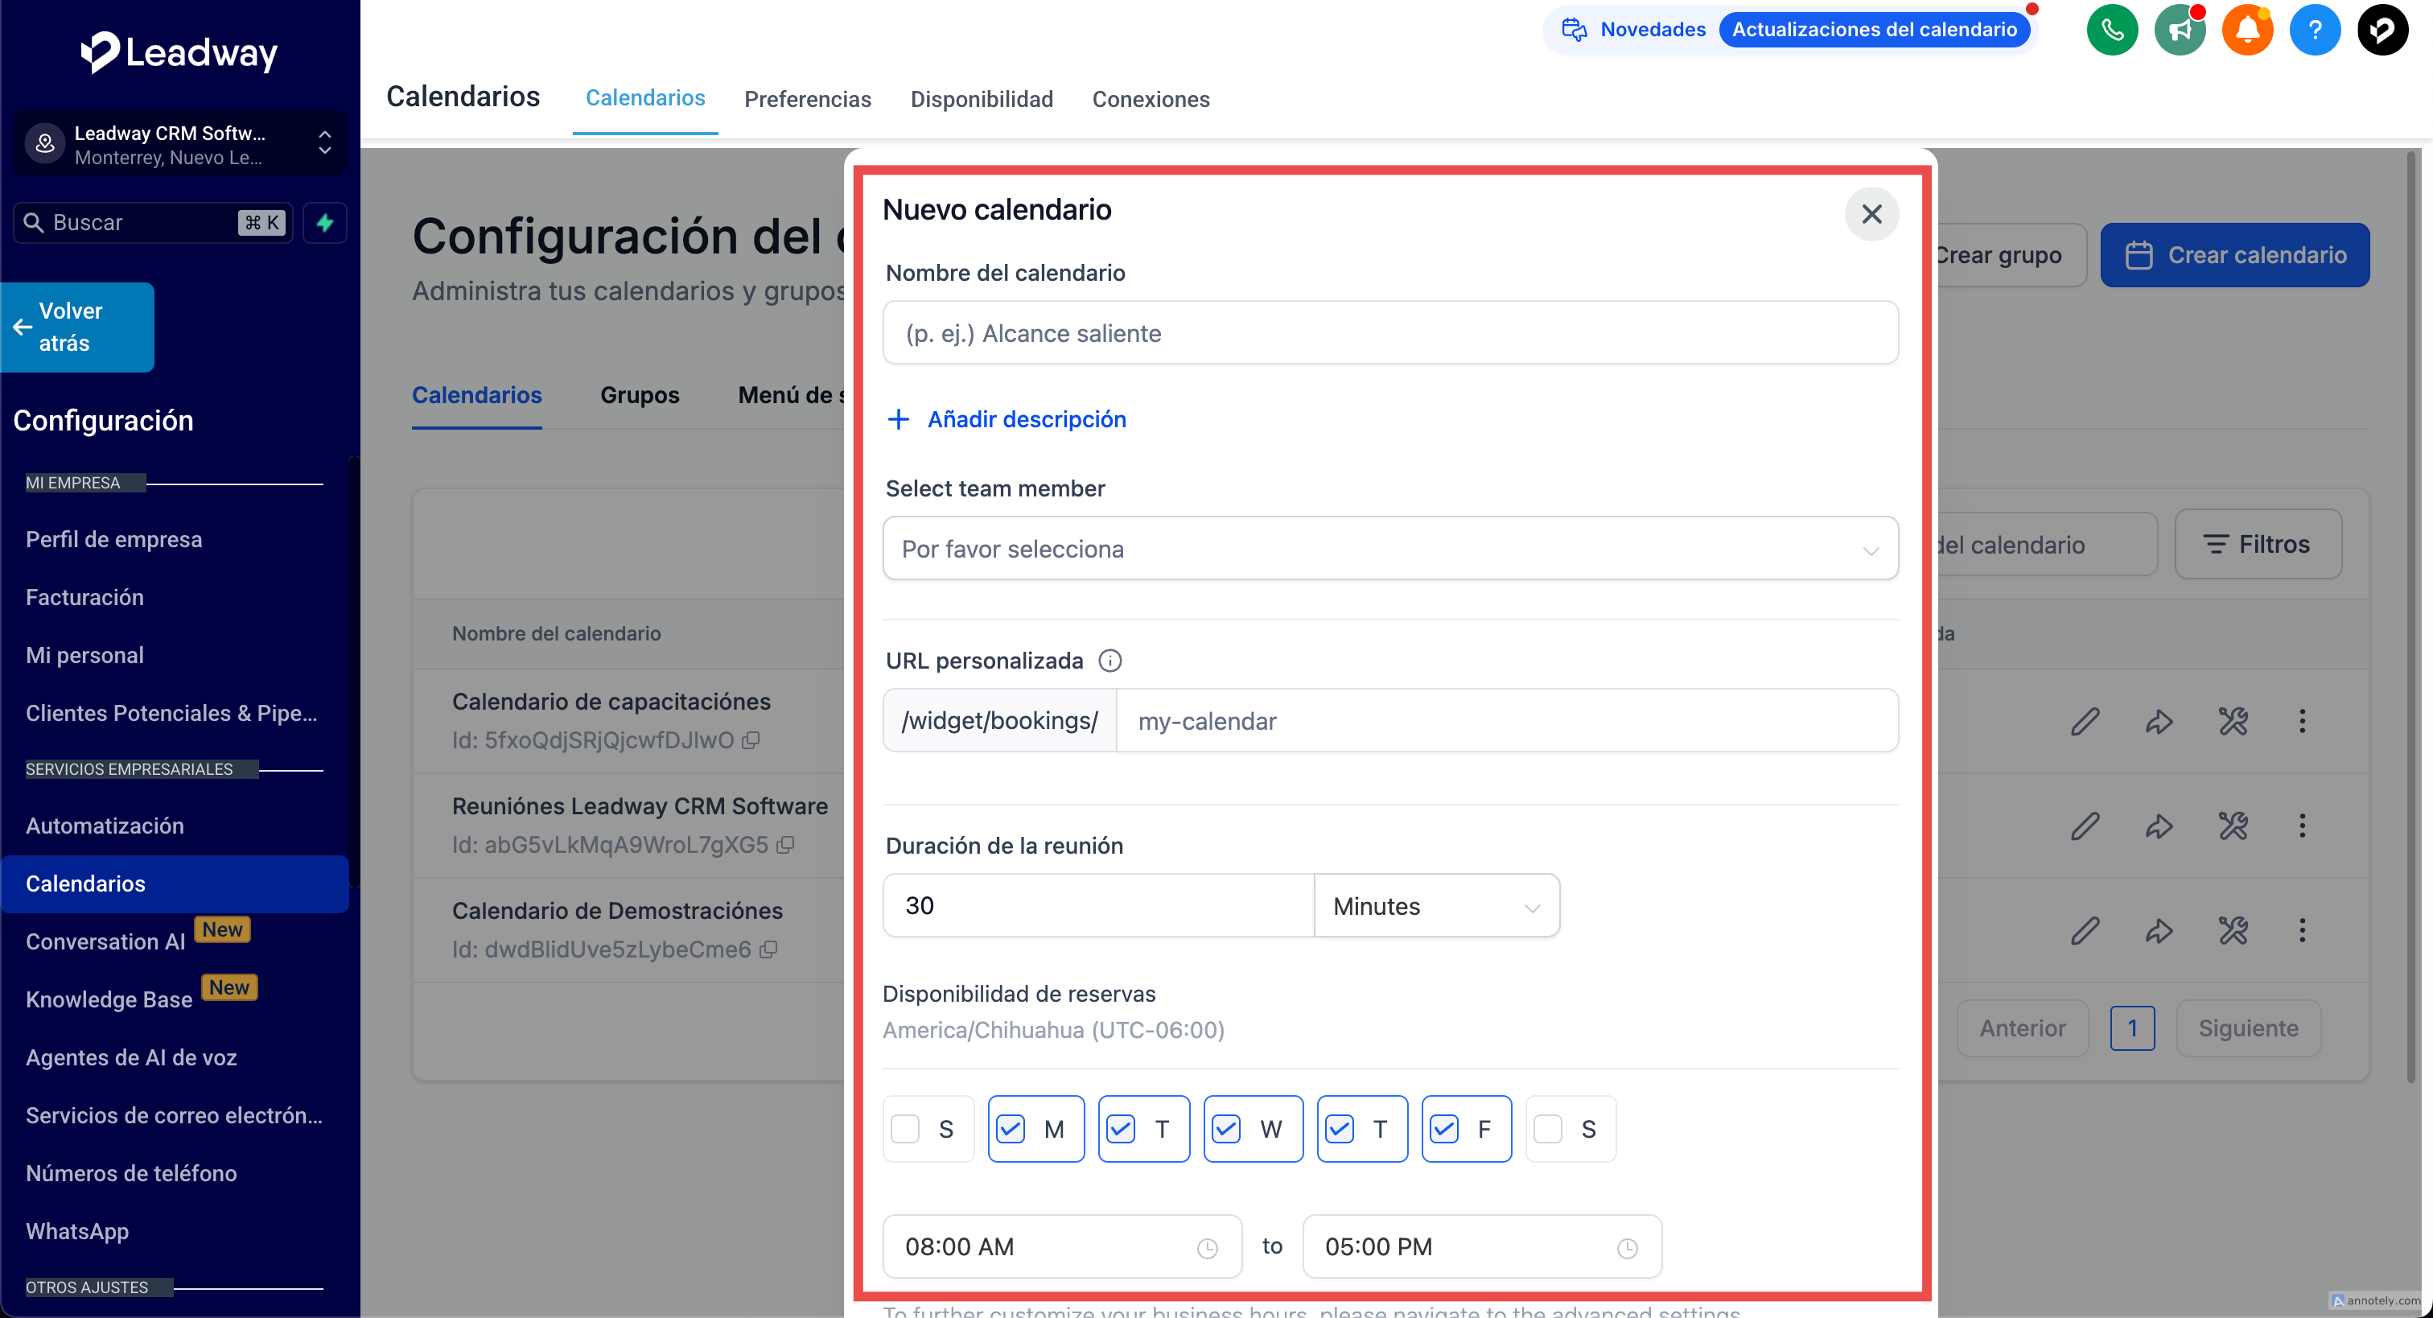Viewport: 2433px width, 1318px height.
Task: Enable the Sunday availability checkbox
Action: [905, 1129]
